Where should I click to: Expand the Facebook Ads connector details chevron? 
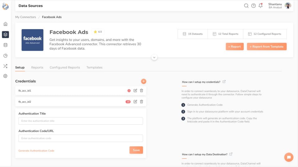tap(154, 57)
